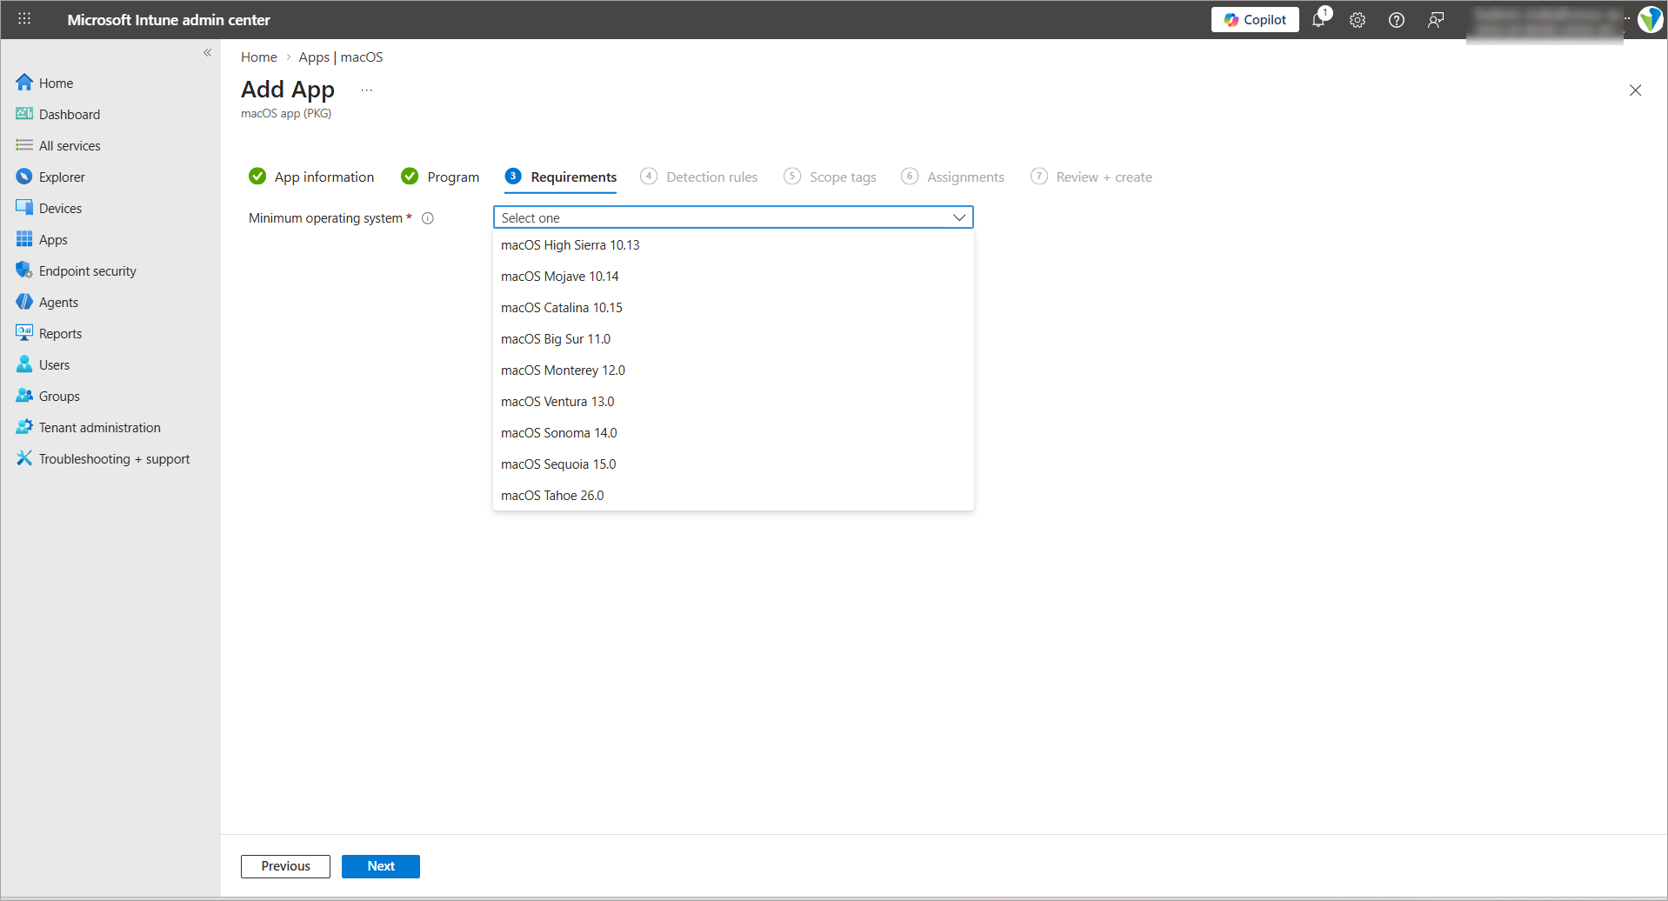Open the app launcher waffle icon
This screenshot has width=1668, height=901.
pos(24,19)
